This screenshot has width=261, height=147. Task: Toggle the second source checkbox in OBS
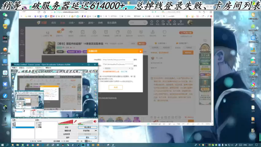click(x=37, y=125)
